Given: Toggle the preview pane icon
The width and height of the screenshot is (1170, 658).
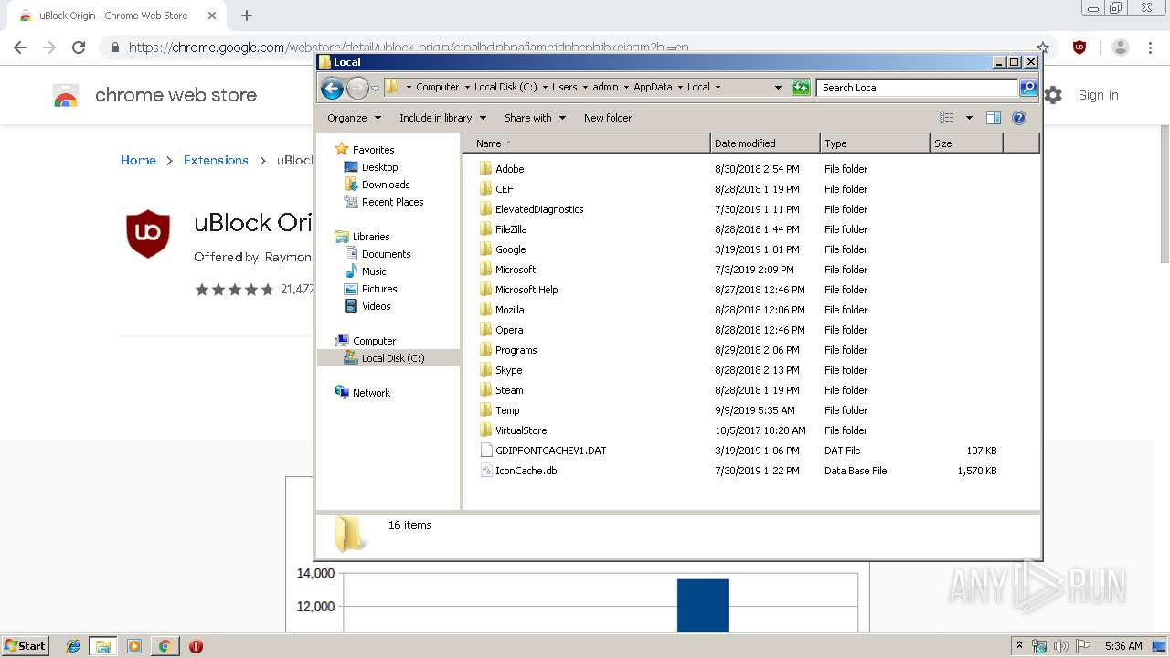Looking at the screenshot, I should [994, 118].
